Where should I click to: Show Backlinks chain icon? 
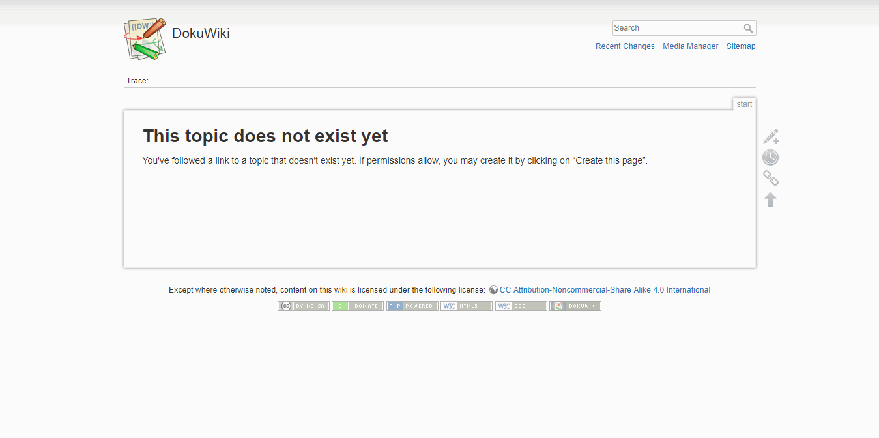pyautogui.click(x=771, y=179)
